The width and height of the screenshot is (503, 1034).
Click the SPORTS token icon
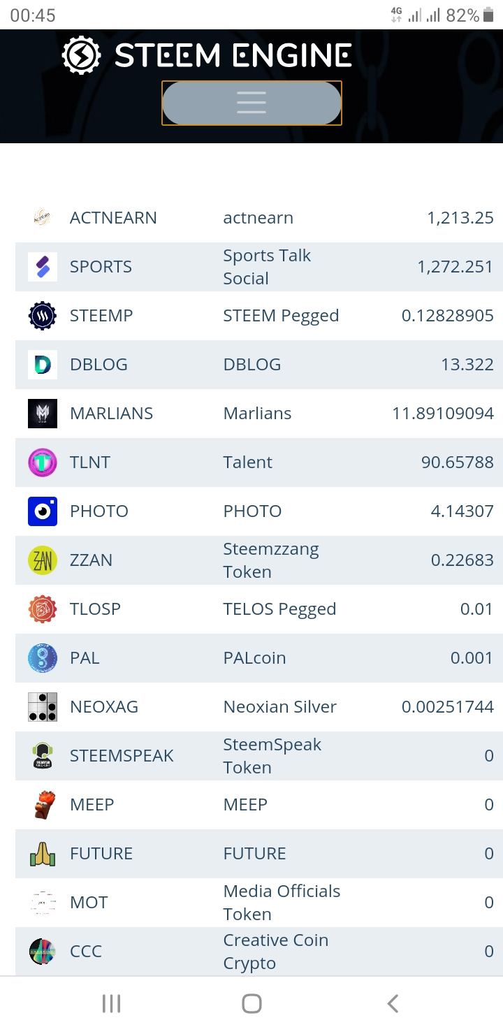coord(43,267)
